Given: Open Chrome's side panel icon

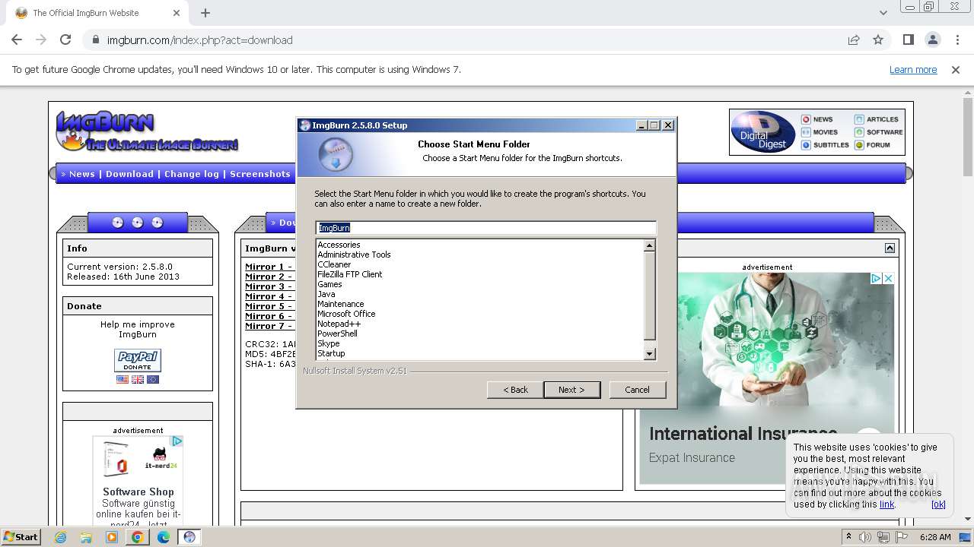Looking at the screenshot, I should click(x=908, y=40).
